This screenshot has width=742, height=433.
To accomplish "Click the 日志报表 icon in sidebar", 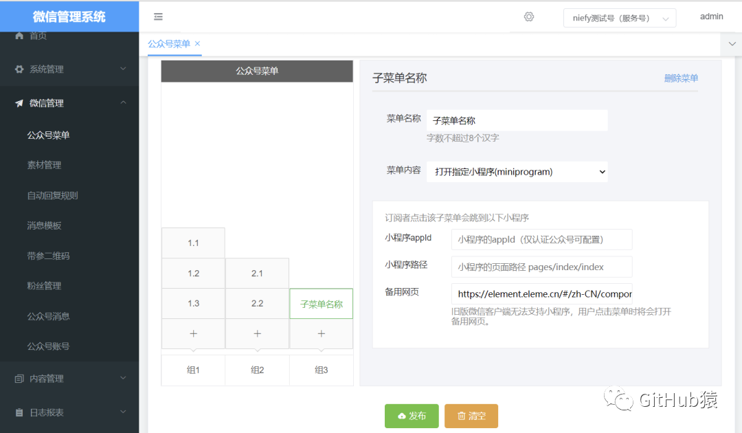I will click(x=20, y=412).
